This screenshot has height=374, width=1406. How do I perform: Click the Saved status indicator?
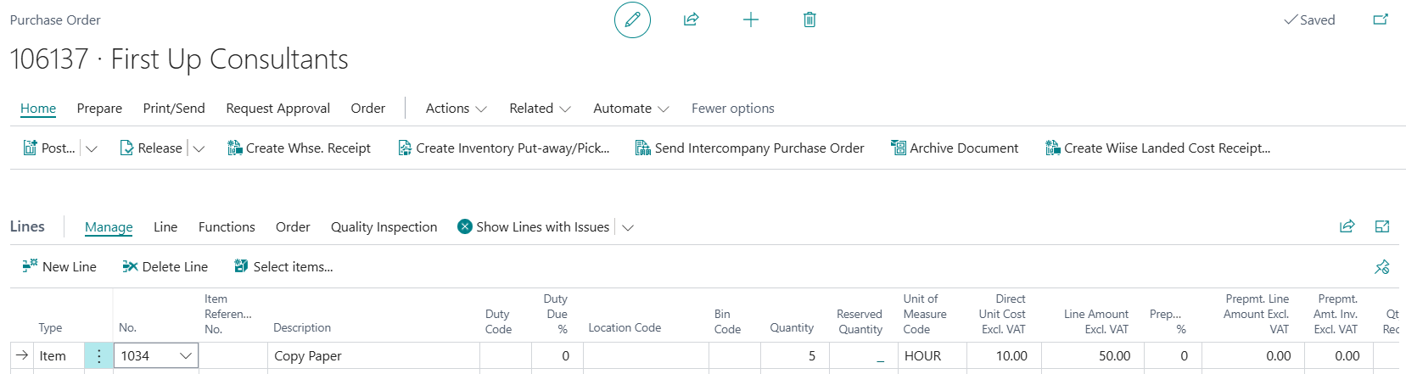click(x=1309, y=20)
